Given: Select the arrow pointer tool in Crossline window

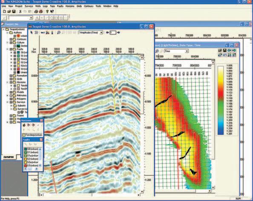Looking at the screenshot, I should click(x=32, y=32).
